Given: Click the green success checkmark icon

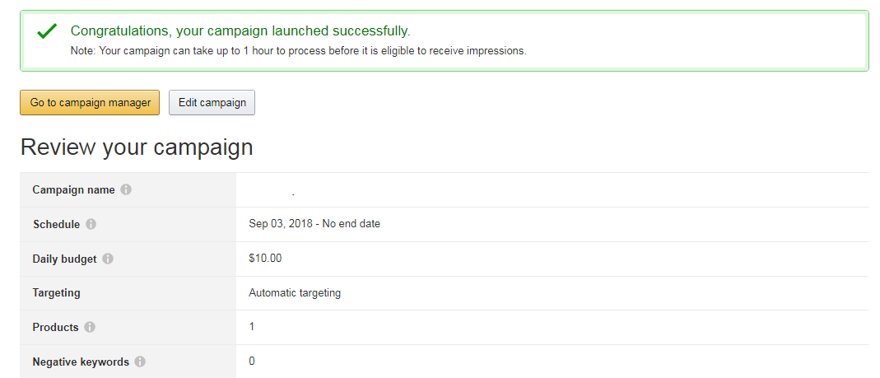Looking at the screenshot, I should (x=47, y=31).
